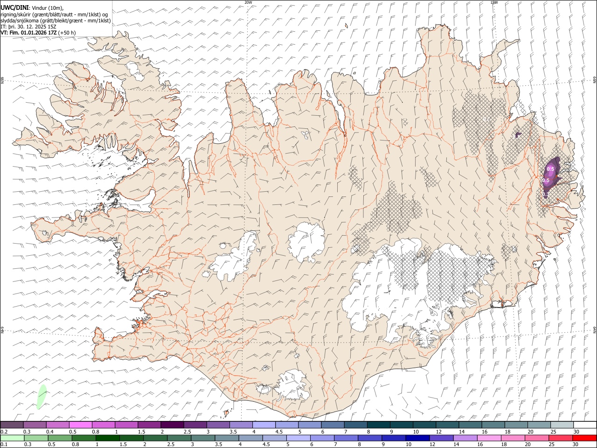Click the '30' label in upper legend row
597x448 pixels.
tap(576, 432)
